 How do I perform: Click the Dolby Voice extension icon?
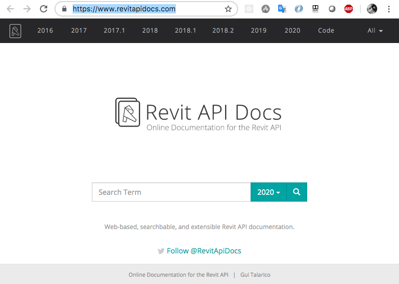coord(315,9)
